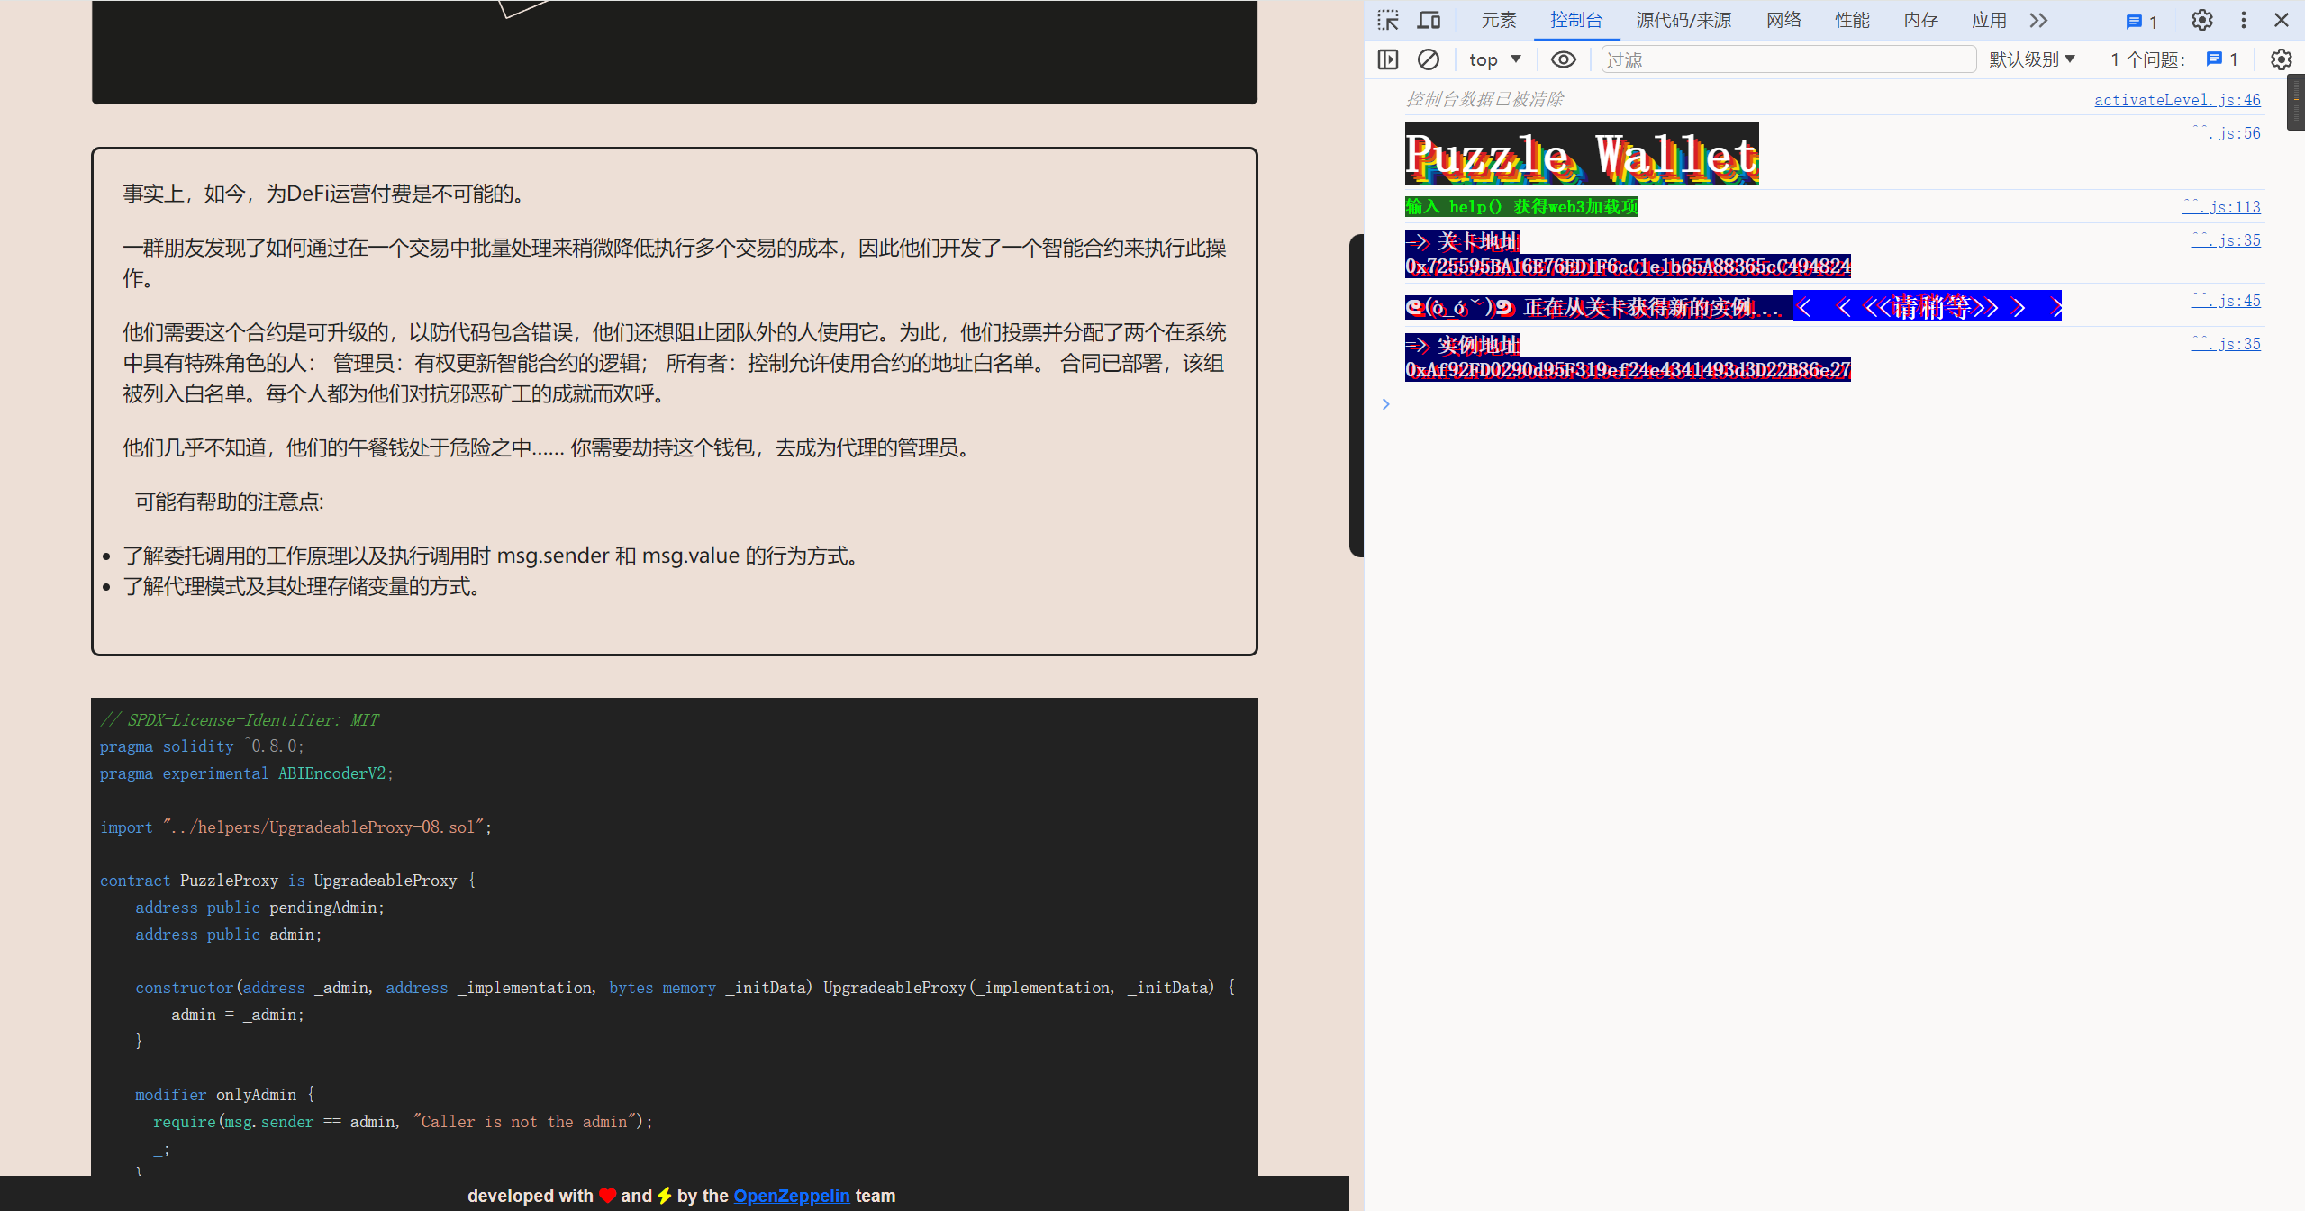Toggle the console sidebar panel icon
This screenshot has width=2305, height=1211.
tap(1388, 59)
